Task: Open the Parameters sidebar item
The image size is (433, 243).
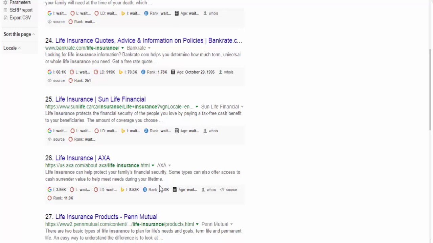Action: [20, 2]
